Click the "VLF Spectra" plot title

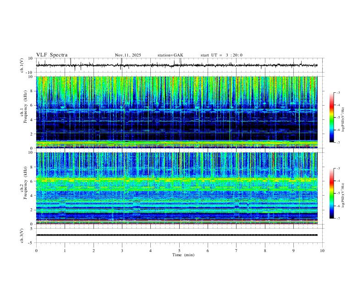point(52,55)
